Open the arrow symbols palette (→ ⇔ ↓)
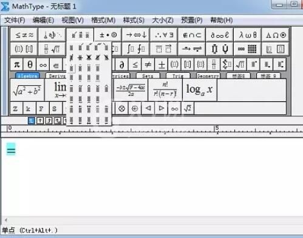Image resolution: width=303 pixels, height=238 pixels. (136, 35)
